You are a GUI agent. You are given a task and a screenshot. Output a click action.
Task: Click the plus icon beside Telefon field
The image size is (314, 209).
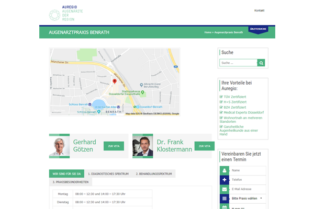225,180
